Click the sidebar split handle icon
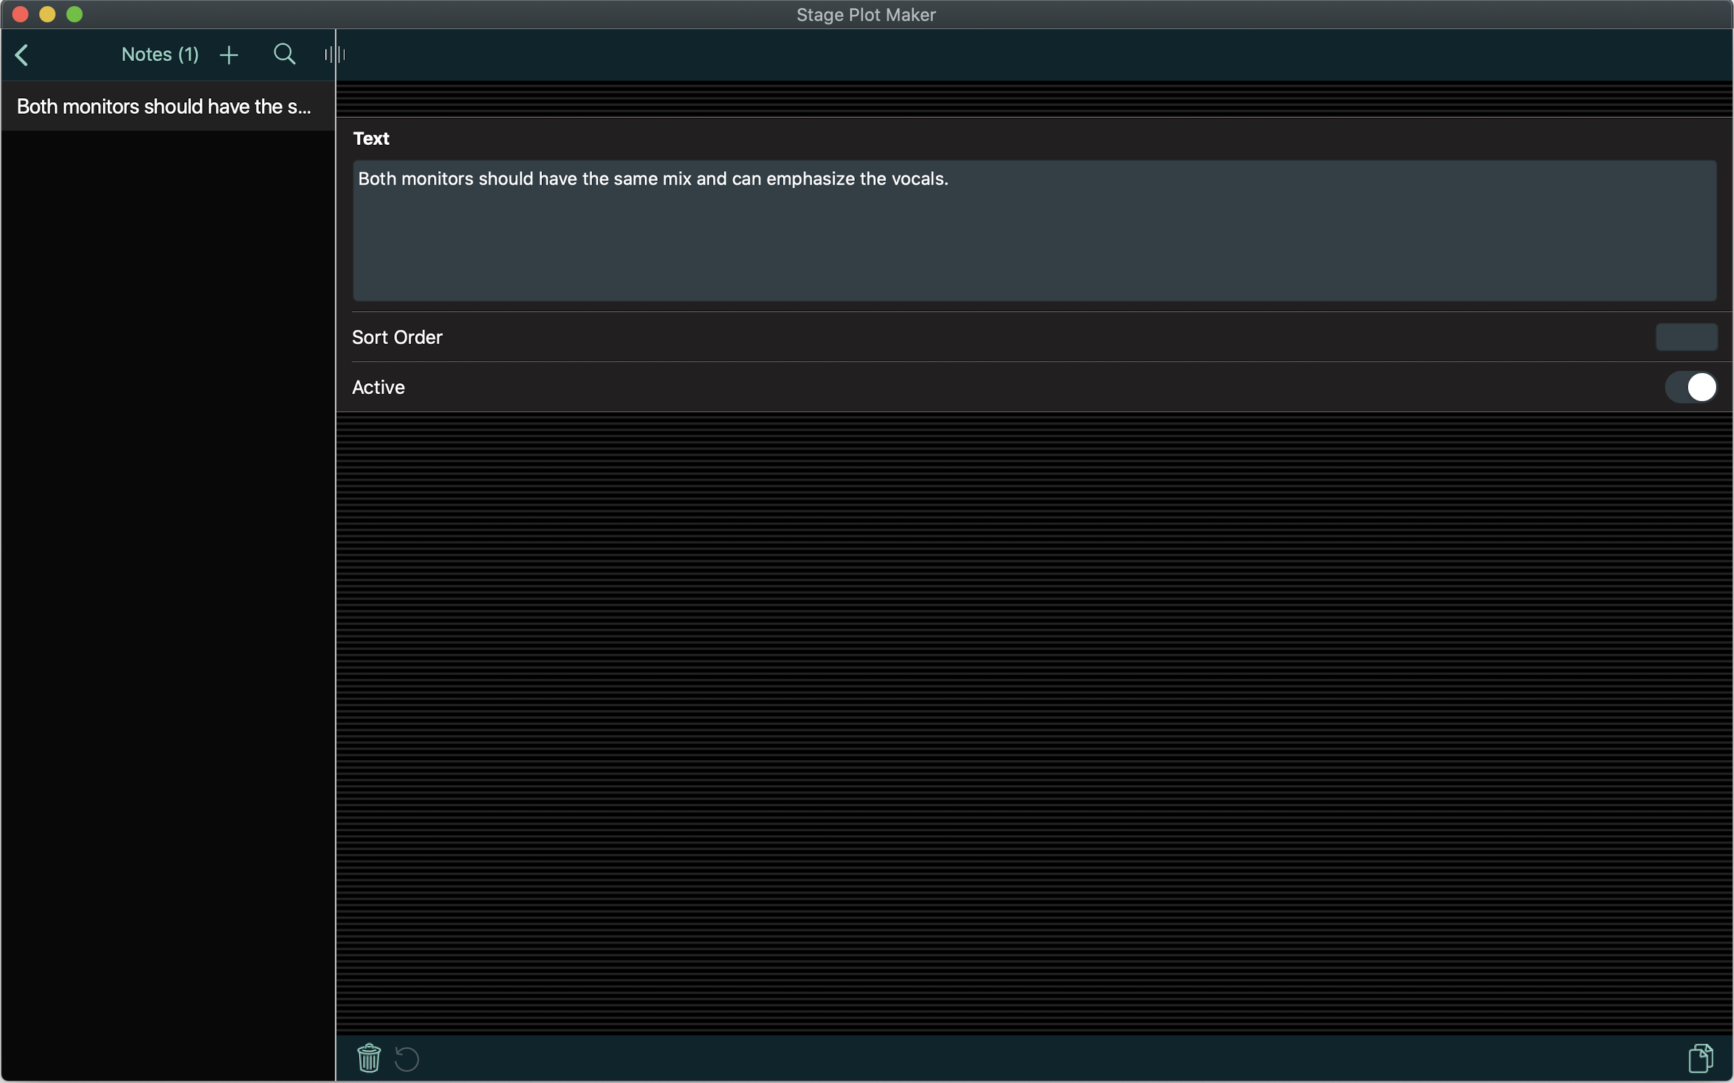 click(x=335, y=54)
